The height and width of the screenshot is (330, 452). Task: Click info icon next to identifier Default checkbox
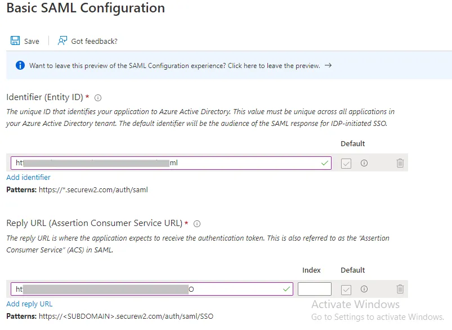(x=364, y=163)
